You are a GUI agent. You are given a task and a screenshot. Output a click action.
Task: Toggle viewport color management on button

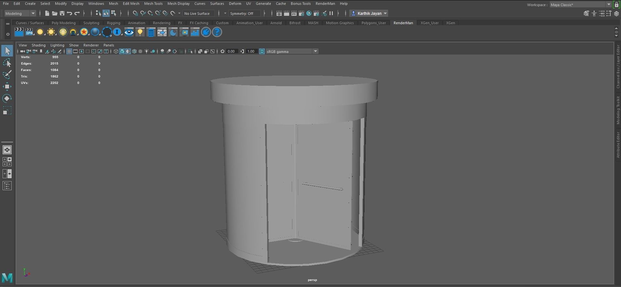coord(262,51)
